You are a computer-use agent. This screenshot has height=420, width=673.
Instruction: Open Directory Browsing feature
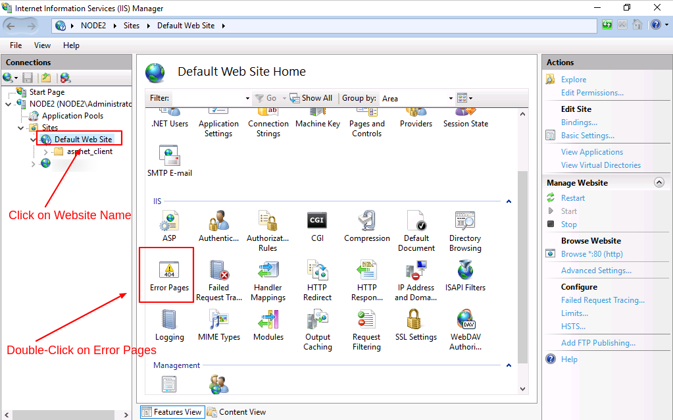(x=465, y=231)
